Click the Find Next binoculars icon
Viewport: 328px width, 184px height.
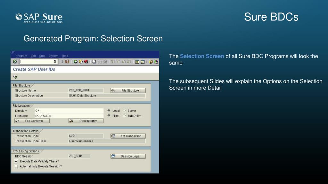click(x=105, y=62)
